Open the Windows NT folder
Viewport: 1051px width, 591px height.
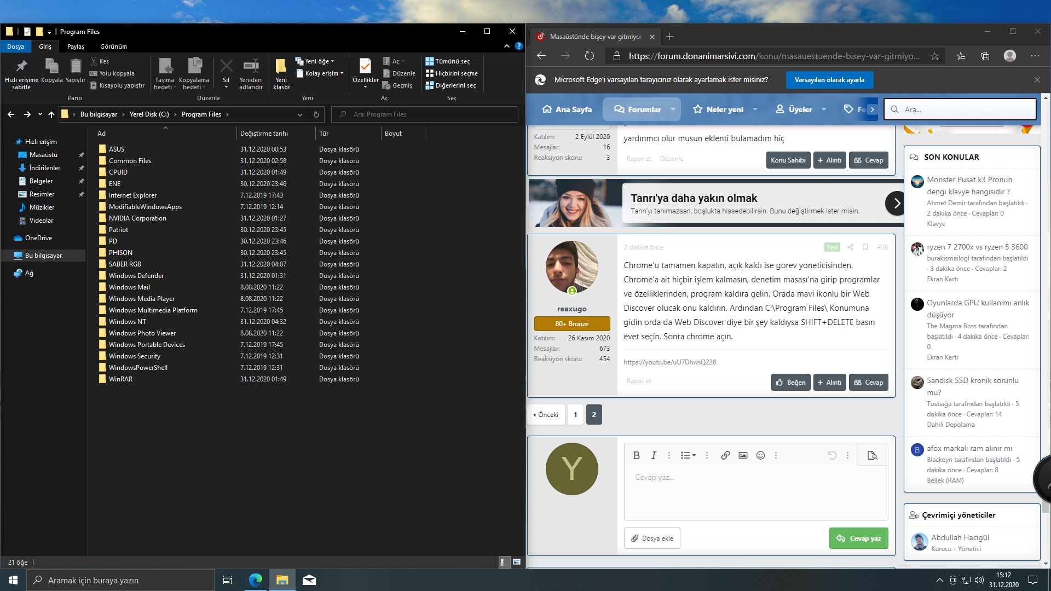coord(127,322)
